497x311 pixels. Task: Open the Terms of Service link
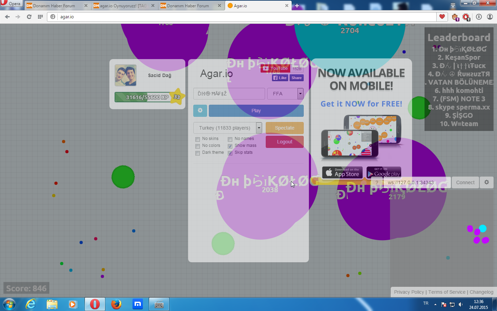447,292
